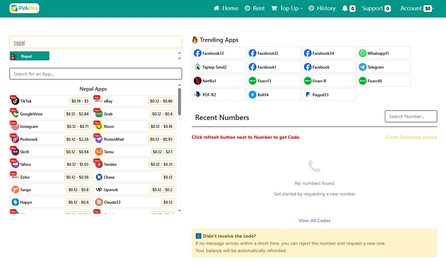Image resolution: width=446 pixels, height=264 pixels.
Task: Select Facebook34 trending app
Action: pos(329,53)
